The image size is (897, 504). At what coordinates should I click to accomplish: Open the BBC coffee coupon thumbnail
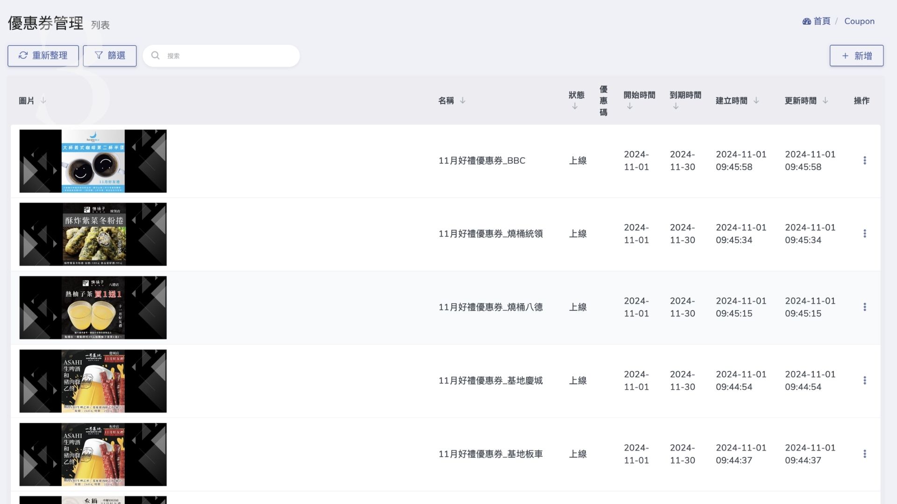point(93,161)
